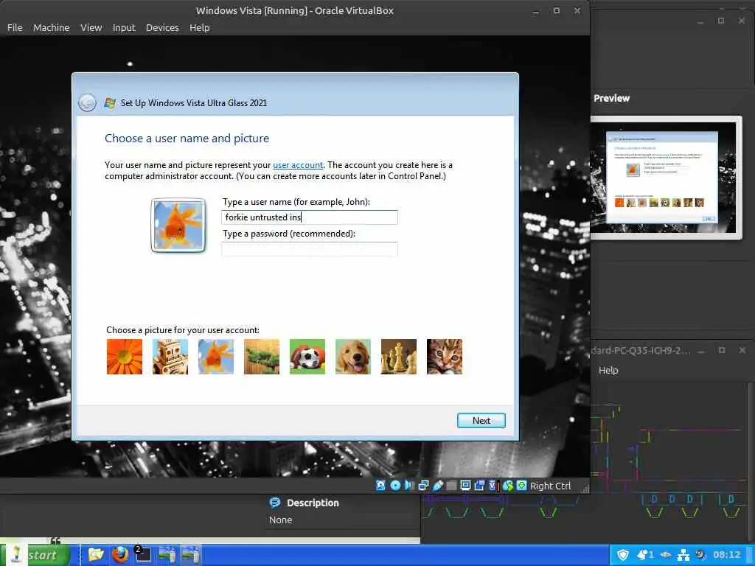The height and width of the screenshot is (566, 755).
Task: Click the hard disk activity icon in VirtualBox status bar
Action: pos(380,486)
